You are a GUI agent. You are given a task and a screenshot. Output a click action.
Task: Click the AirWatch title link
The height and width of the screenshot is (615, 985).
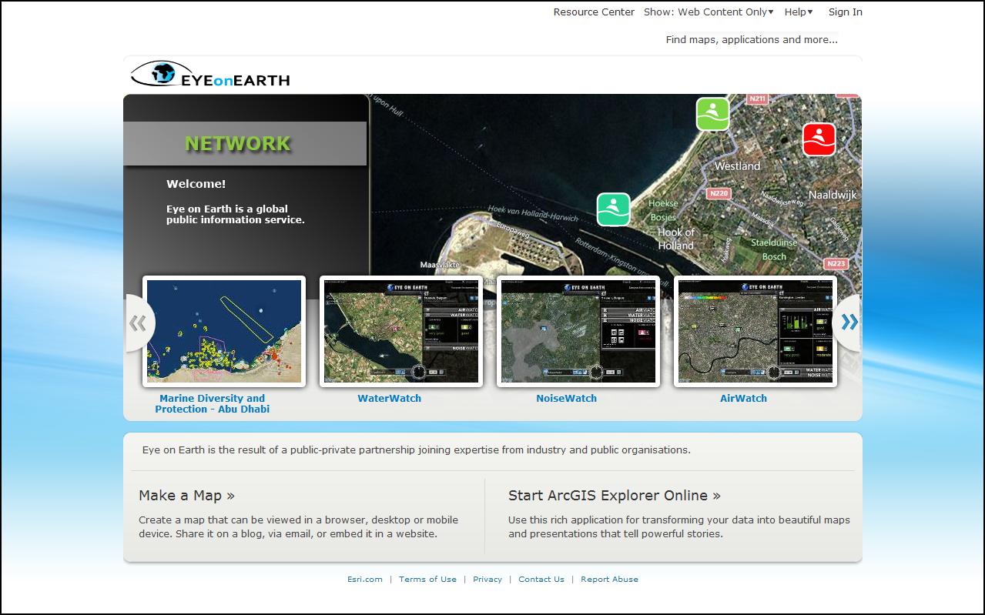click(x=743, y=398)
